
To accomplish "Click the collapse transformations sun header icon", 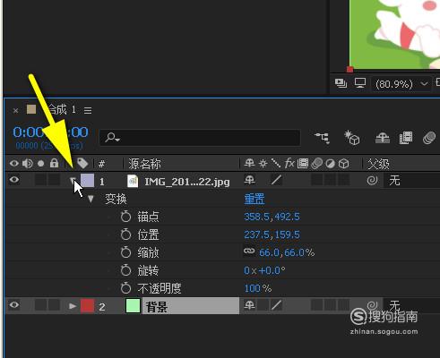I will tap(263, 163).
